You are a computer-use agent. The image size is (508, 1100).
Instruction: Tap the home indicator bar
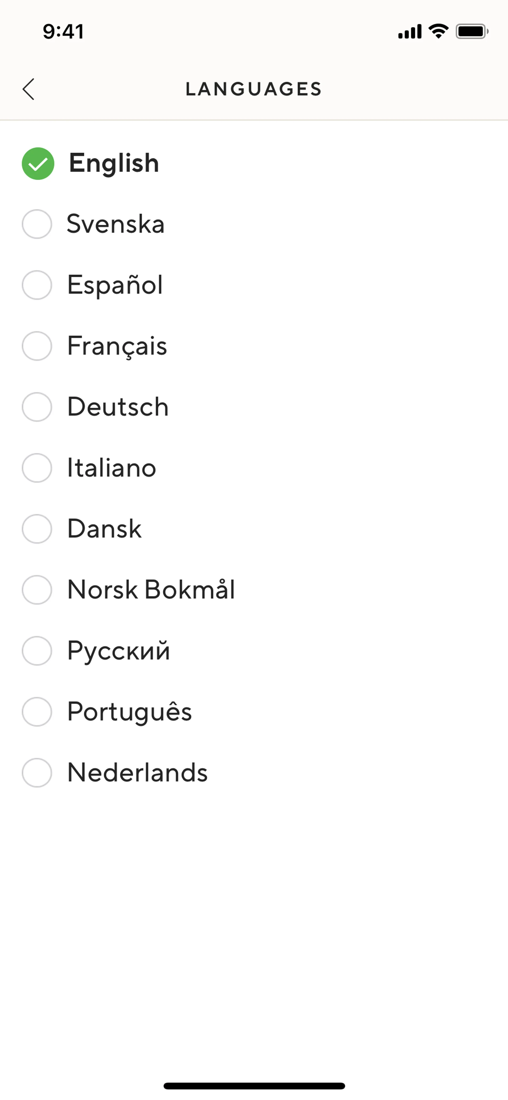[x=254, y=1086]
